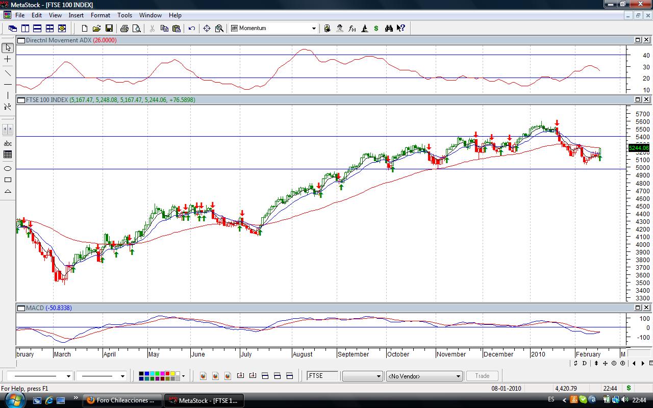Screen dimensions: 653x408
Task: Launch Internet Explorer from quick launch
Action: click(x=49, y=400)
